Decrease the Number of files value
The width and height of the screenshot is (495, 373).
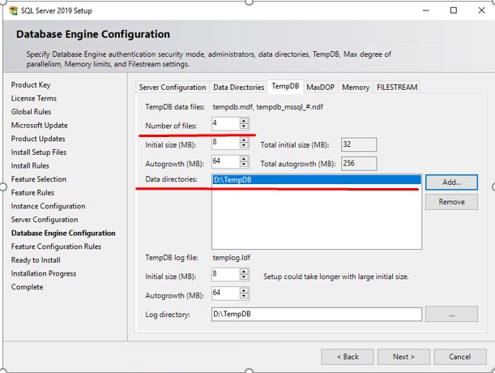244,126
